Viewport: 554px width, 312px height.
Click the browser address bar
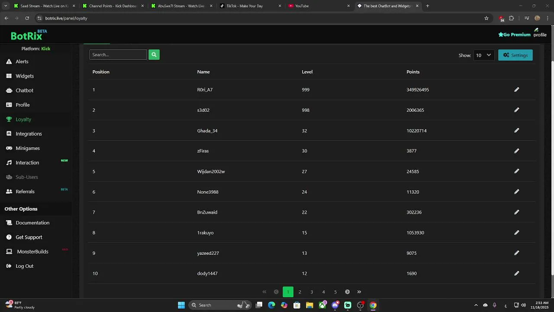tap(260, 18)
